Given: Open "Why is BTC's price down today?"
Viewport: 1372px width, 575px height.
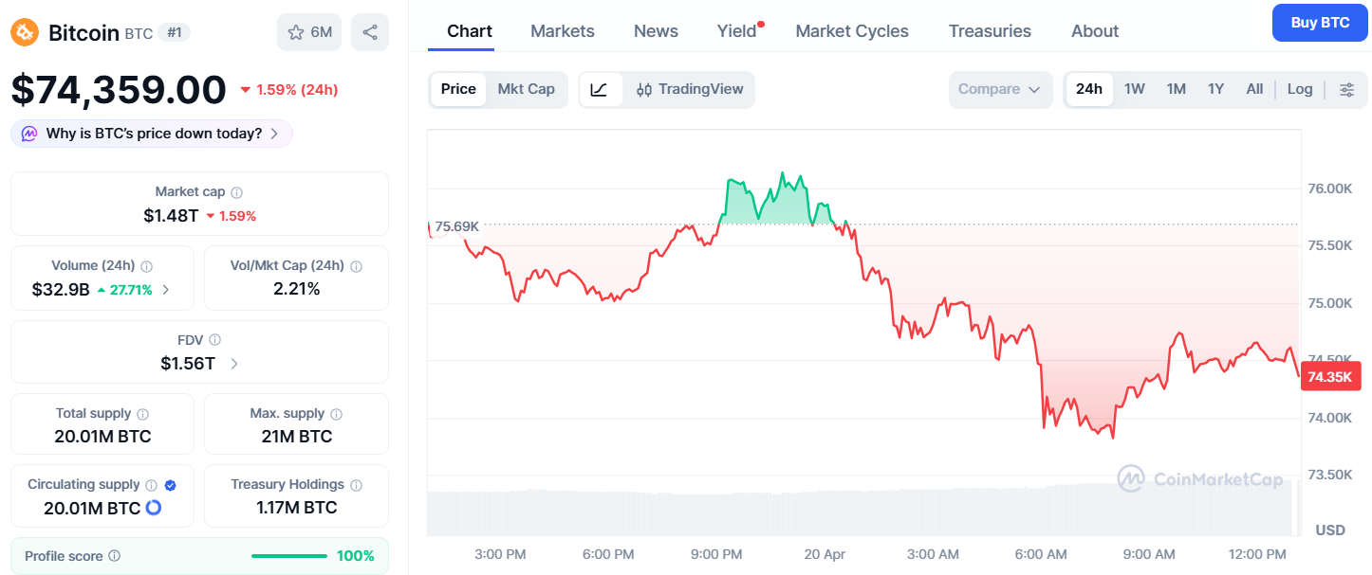Looking at the screenshot, I should (152, 134).
